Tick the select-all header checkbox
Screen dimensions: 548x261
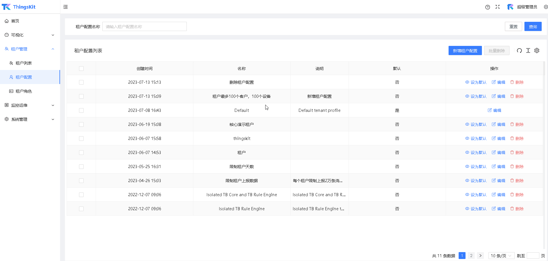(x=81, y=69)
